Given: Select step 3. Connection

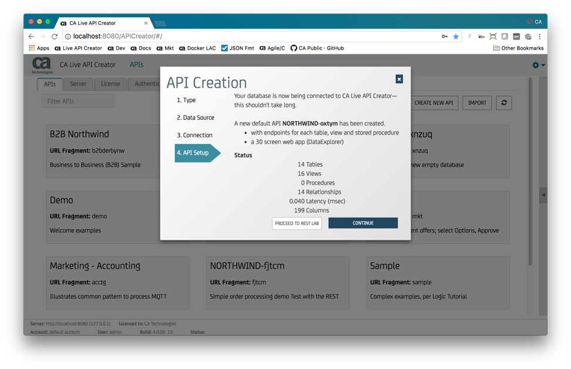Looking at the screenshot, I should click(x=194, y=135).
